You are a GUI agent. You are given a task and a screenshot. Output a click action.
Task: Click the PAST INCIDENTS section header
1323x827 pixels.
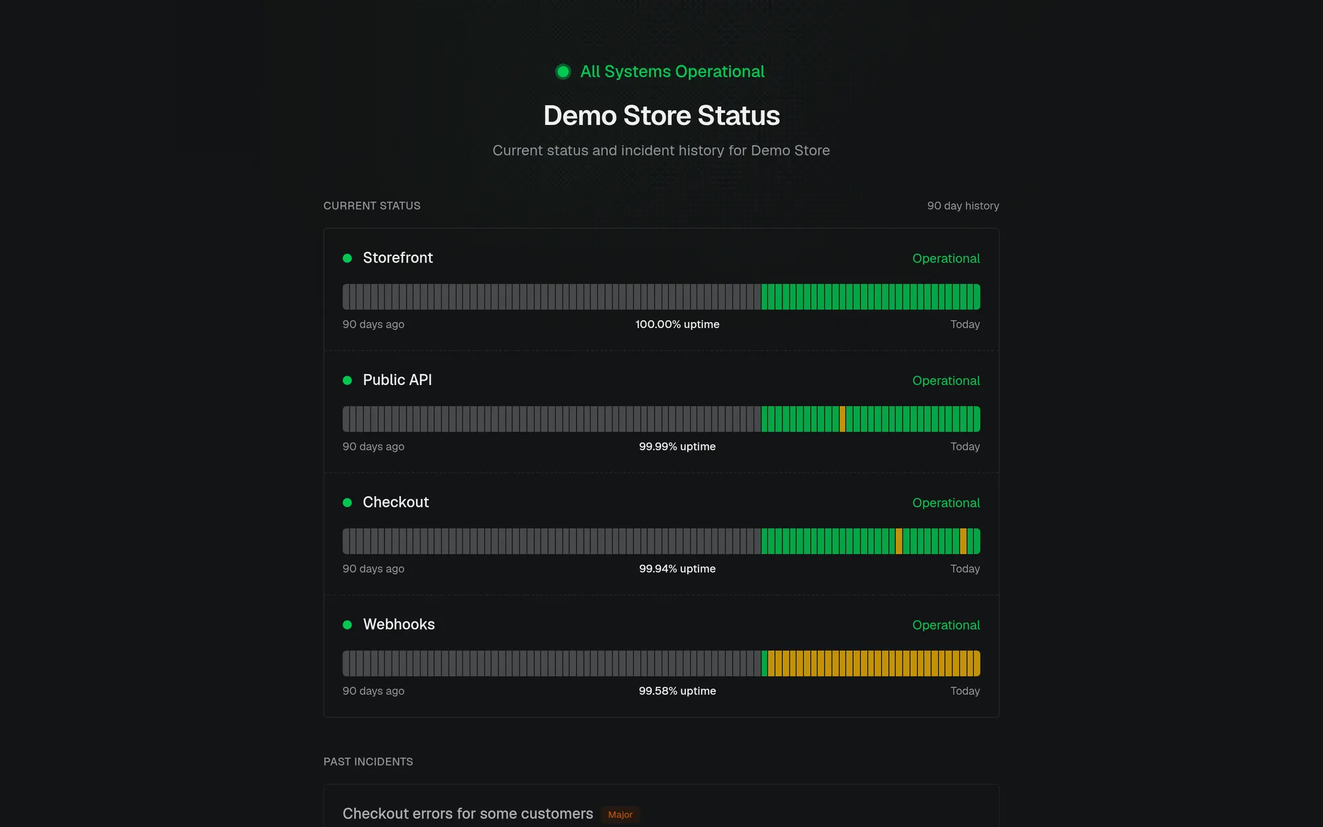point(368,762)
